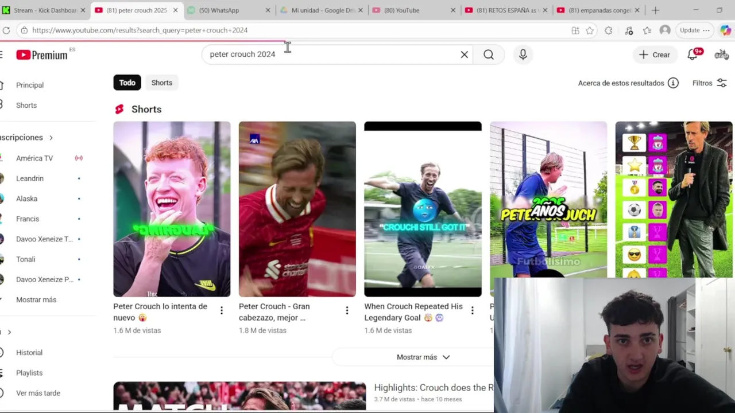Open the Filtros sliders icon
The height and width of the screenshot is (413, 735).
pyautogui.click(x=722, y=83)
